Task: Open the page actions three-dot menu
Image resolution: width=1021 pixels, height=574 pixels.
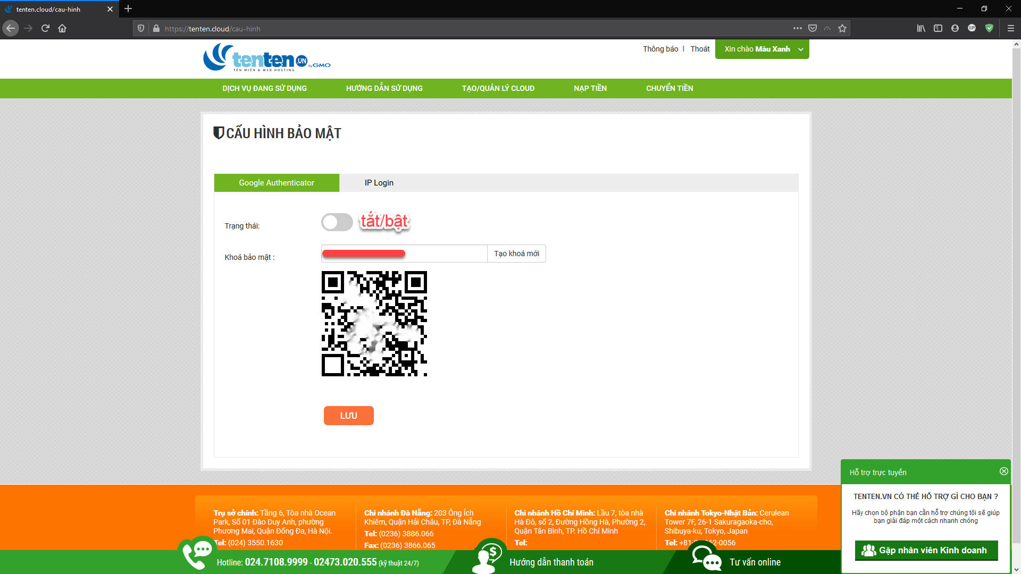Action: [x=797, y=28]
